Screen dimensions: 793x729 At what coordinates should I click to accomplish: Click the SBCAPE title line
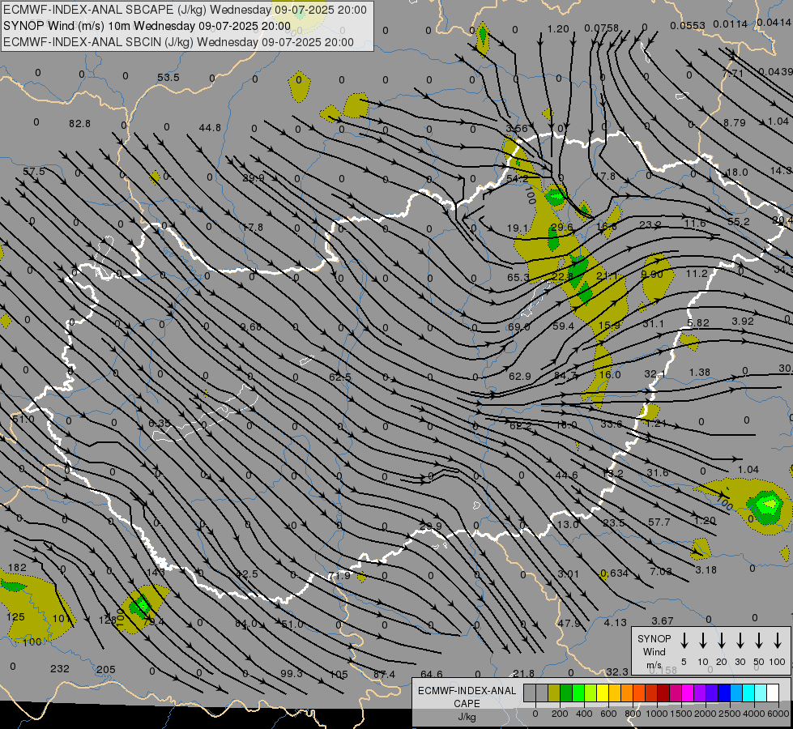tap(185, 10)
